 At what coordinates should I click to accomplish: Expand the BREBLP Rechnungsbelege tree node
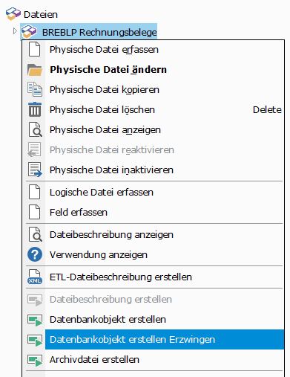click(x=15, y=31)
